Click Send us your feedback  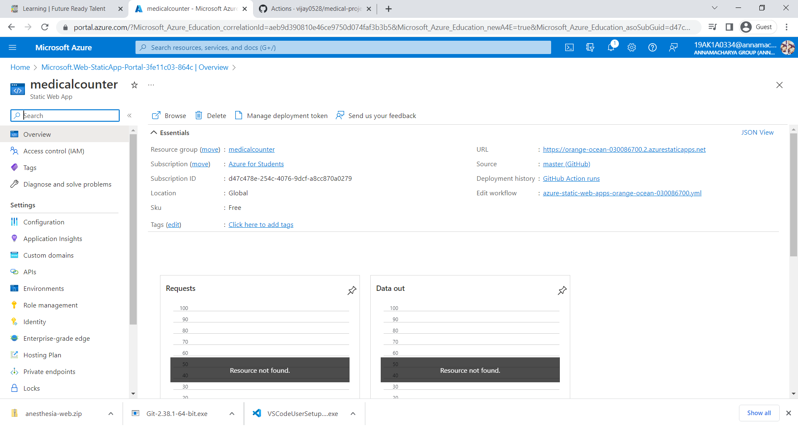(x=376, y=116)
